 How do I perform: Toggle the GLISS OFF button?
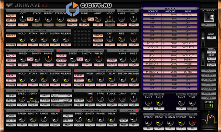[x=208, y=89]
